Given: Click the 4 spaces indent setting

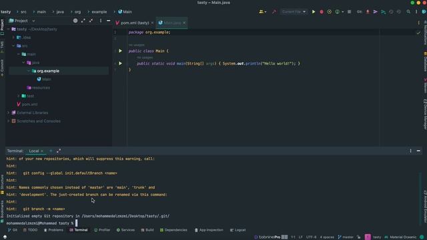Looking at the screenshot, I should click(327, 237).
